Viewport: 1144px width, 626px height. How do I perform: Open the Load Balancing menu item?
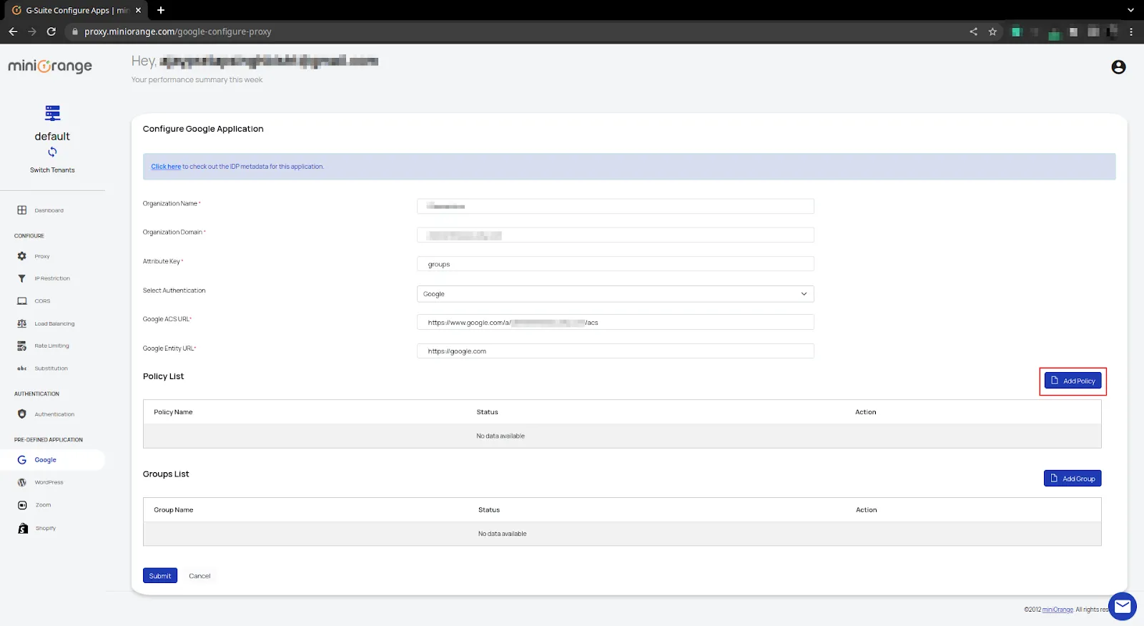[54, 323]
